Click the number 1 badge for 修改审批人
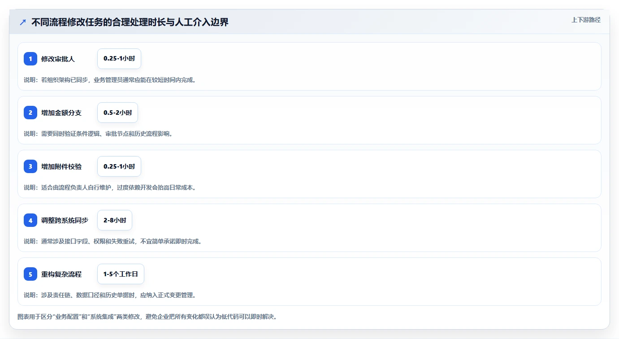Image resolution: width=619 pixels, height=339 pixels. 30,59
